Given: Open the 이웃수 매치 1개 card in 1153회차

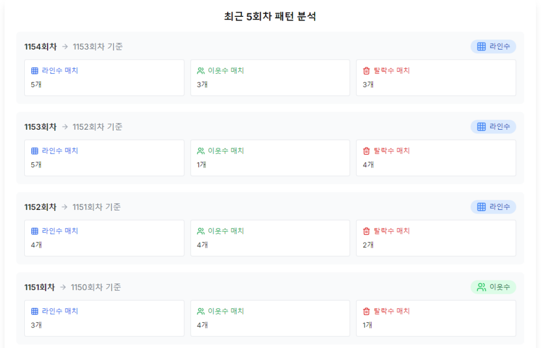Looking at the screenshot, I should 270,158.
